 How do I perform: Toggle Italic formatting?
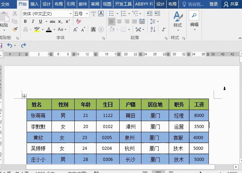pos(33,21)
